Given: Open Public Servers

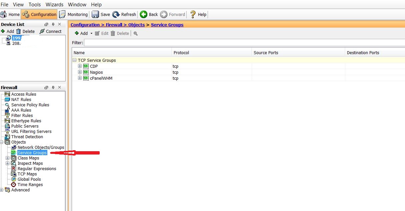Looking at the screenshot, I should tap(25, 126).
